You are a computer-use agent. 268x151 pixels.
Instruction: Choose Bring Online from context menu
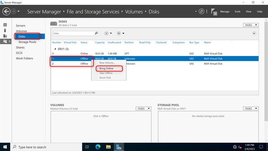(x=106, y=68)
